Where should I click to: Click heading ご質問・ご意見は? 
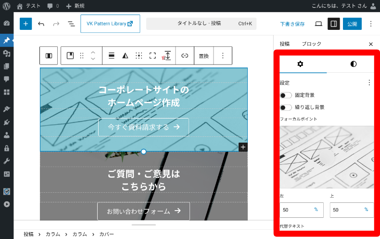(x=143, y=174)
